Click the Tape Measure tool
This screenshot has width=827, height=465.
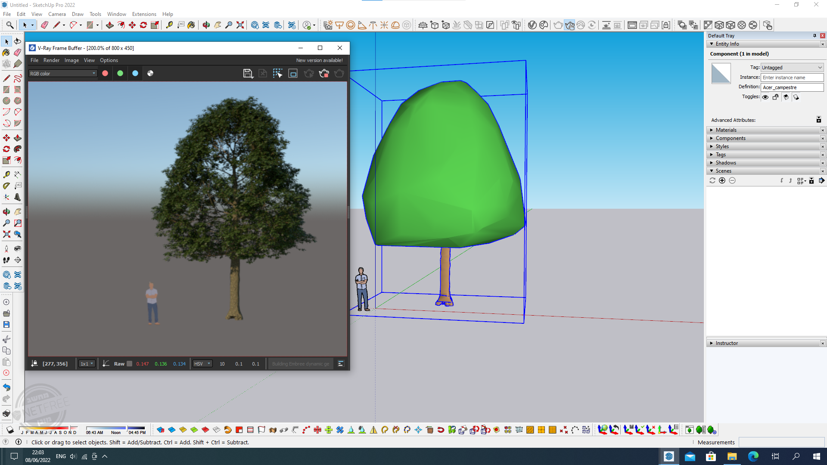(6, 175)
